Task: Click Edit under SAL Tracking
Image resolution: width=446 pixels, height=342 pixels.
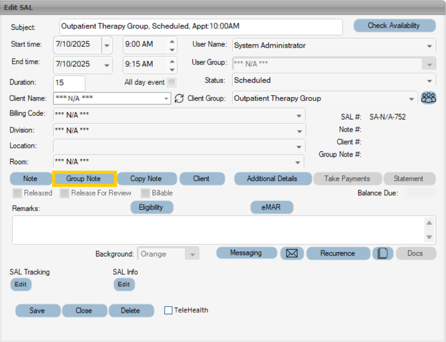Action: tap(20, 284)
